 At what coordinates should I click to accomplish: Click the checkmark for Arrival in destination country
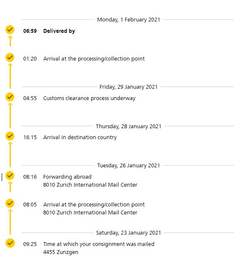tap(10, 136)
